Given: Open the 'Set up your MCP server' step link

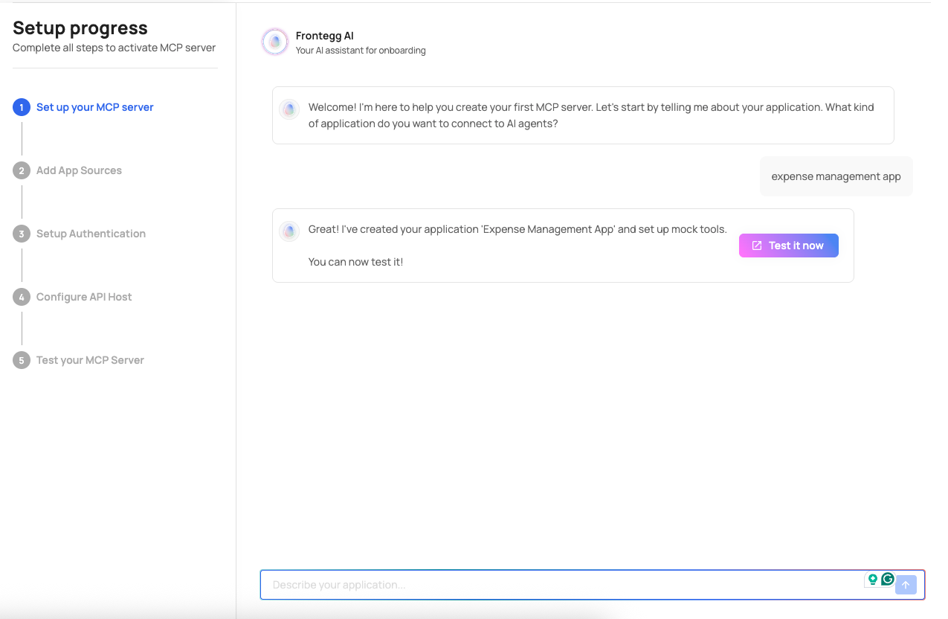Looking at the screenshot, I should coord(94,106).
